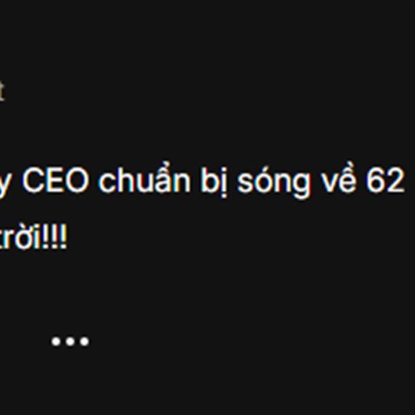Image resolution: width=415 pixels, height=415 pixels.
Task: Click the word "CEO" in the post
Action: tap(55, 181)
